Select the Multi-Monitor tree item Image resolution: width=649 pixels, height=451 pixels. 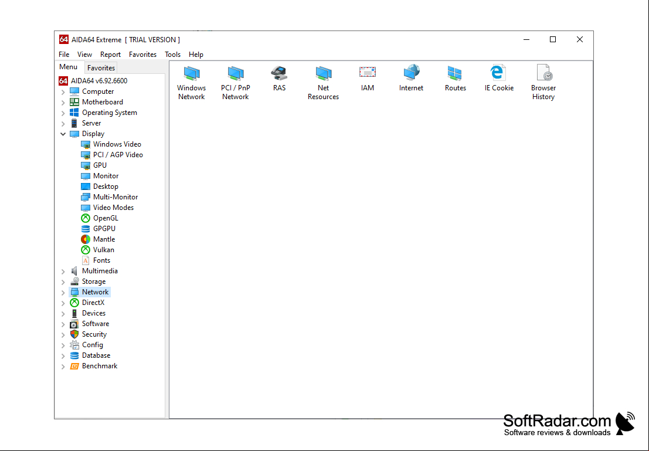[115, 197]
